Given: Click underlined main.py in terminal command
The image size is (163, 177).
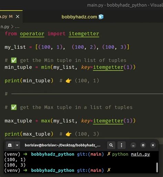Looking at the screenshot, I should 140,154.
